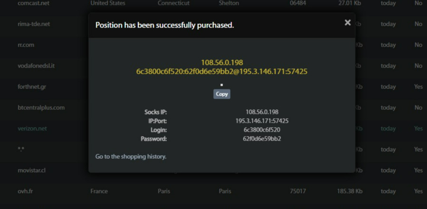
Task: Click the France country cell
Action: [x=99, y=191]
